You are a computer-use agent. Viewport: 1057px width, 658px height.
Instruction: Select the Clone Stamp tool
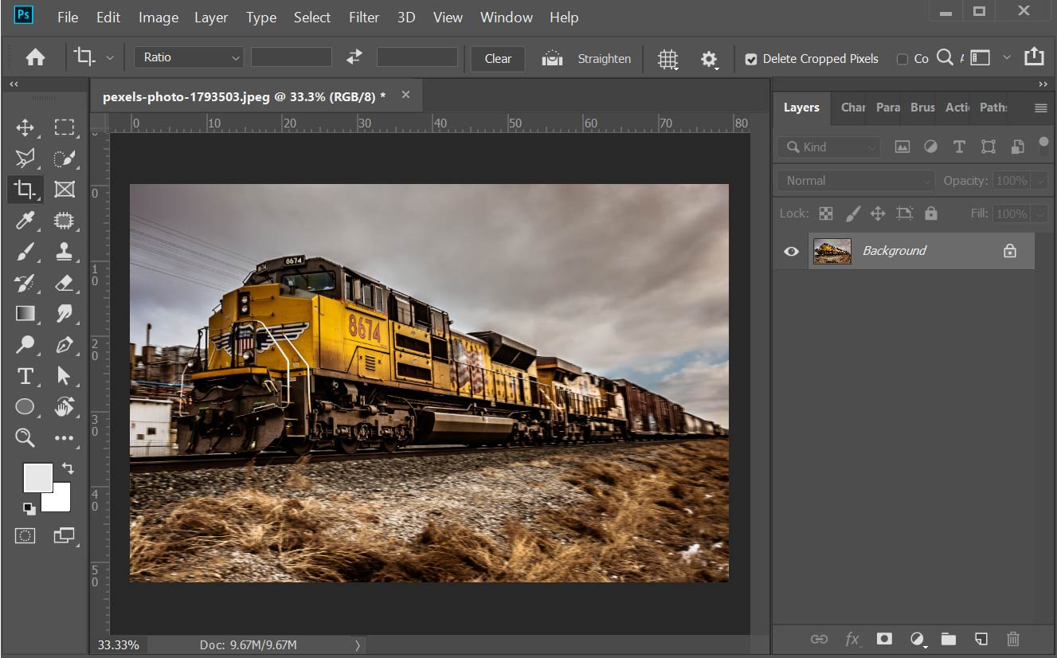click(x=64, y=251)
